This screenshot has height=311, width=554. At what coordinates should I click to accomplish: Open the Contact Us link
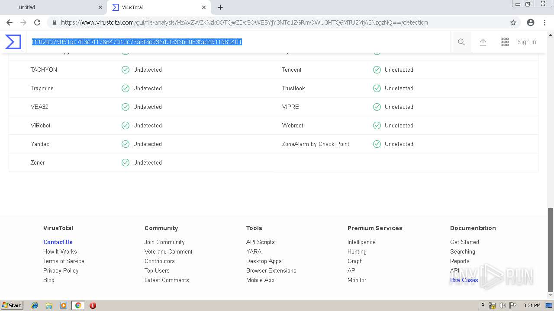58,242
